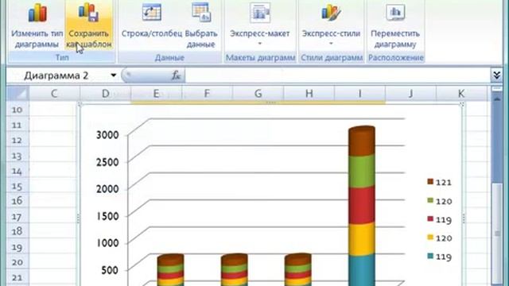Click the Select All corner button
The height and width of the screenshot is (286, 509).
click(x=17, y=94)
